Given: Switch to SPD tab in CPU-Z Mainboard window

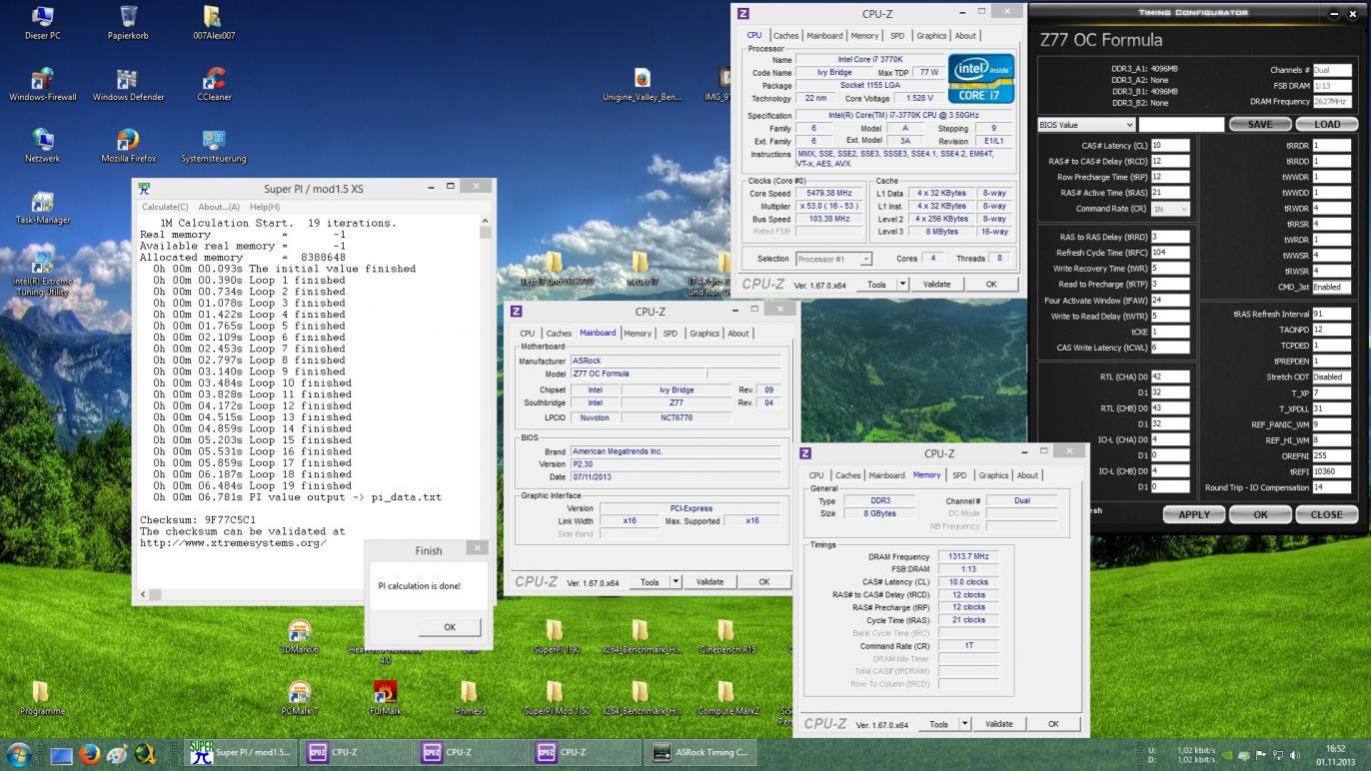Looking at the screenshot, I should click(670, 334).
